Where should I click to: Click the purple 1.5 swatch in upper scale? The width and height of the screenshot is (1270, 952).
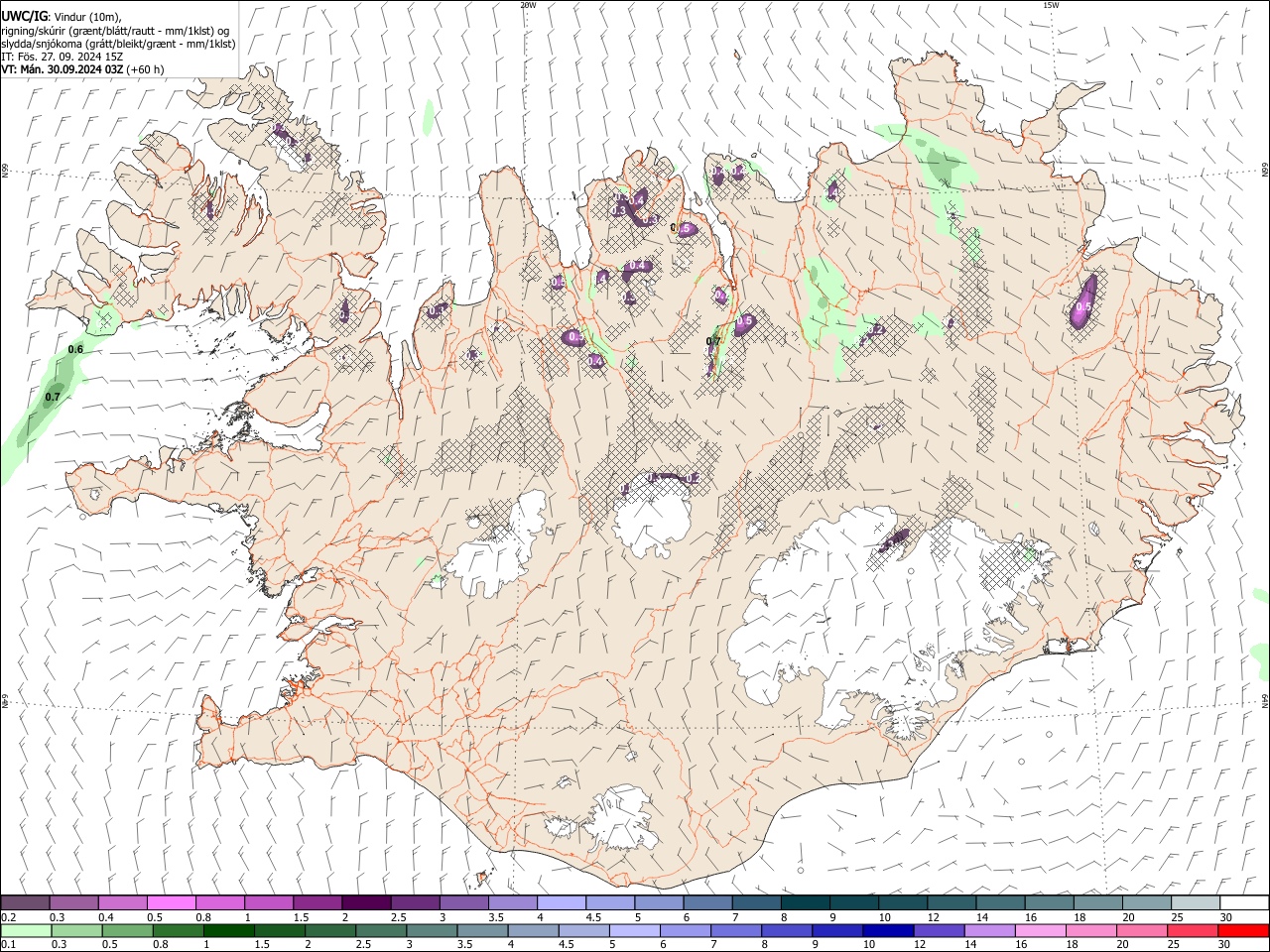(317, 902)
